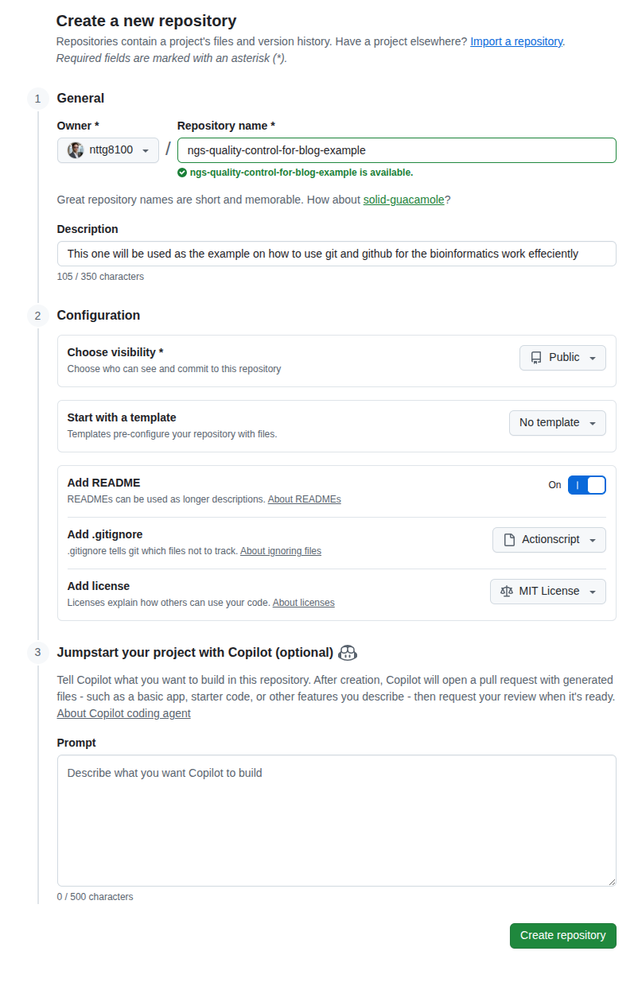Viewport: 638px width, 982px height.
Task: Open the Choose visibility dropdown
Action: [x=562, y=357]
